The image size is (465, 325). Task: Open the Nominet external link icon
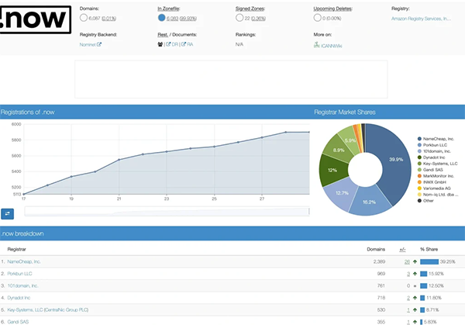[x=99, y=45]
